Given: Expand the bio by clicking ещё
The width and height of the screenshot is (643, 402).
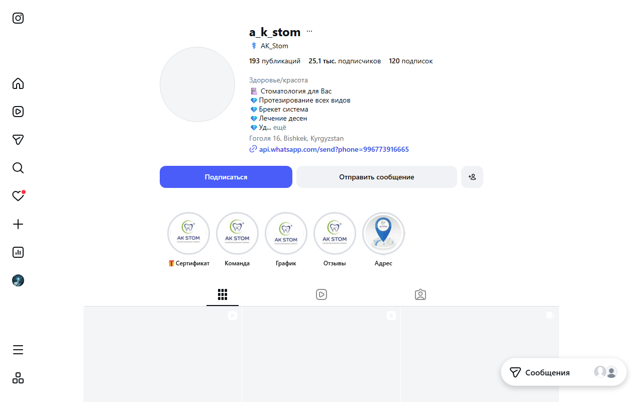Looking at the screenshot, I should (279, 127).
